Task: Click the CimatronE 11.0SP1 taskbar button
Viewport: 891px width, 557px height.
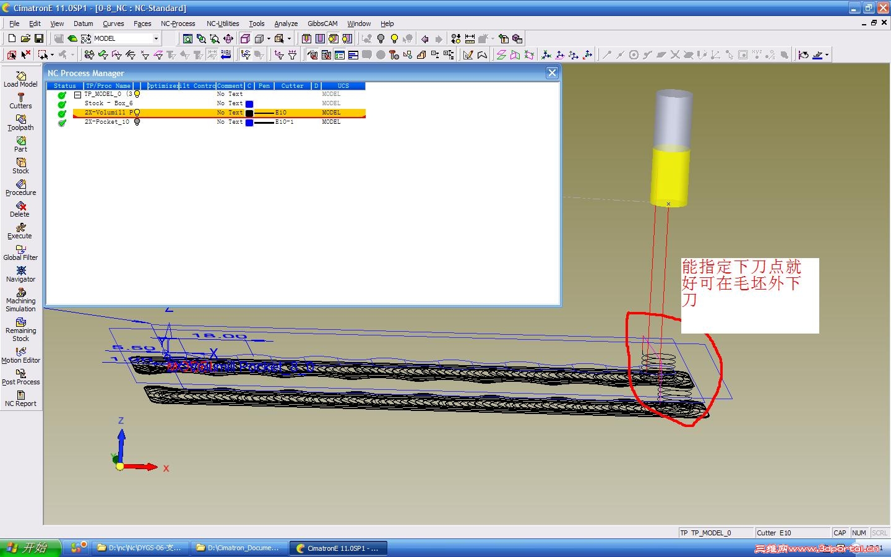Action: click(x=338, y=548)
